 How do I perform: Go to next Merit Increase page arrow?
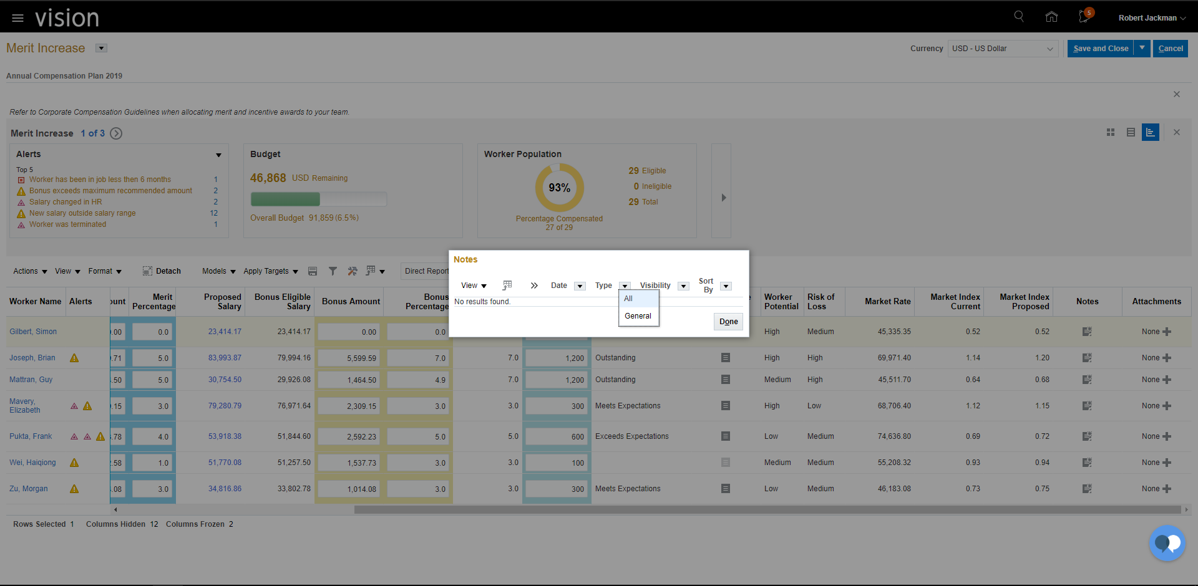point(116,133)
